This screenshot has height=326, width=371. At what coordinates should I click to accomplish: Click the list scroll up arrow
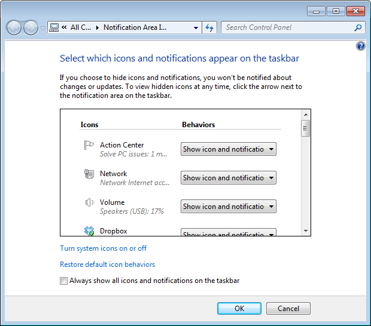click(305, 115)
